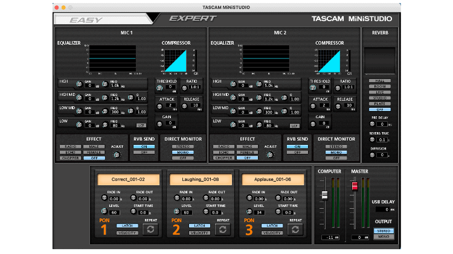Image resolution: width=453 pixels, height=254 pixels.
Task: Turn MIC 1 RVB SEND off
Action: pos(144,153)
